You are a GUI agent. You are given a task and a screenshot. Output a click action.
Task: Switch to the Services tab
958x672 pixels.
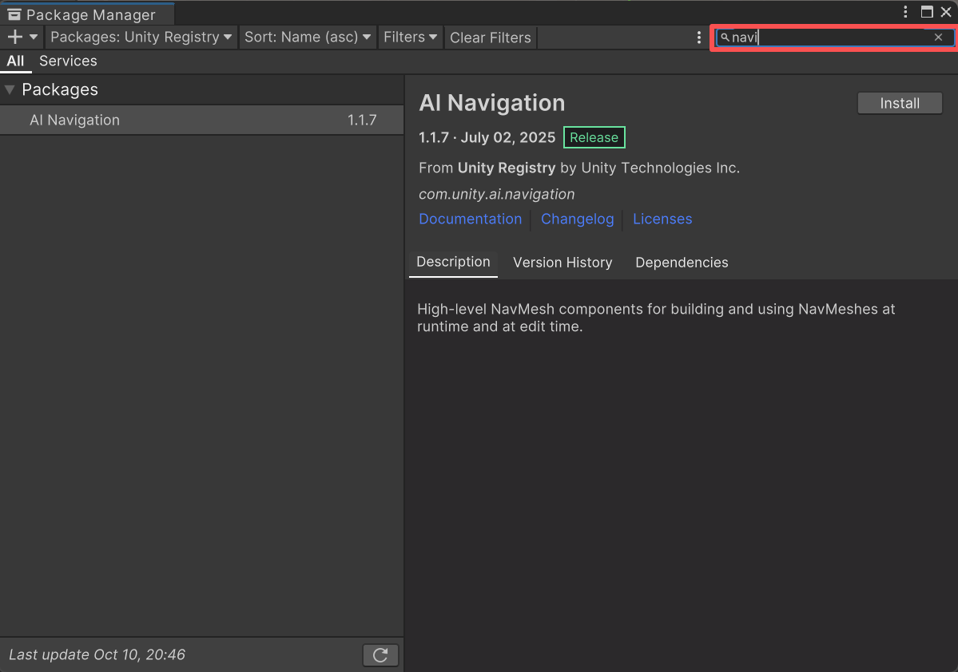click(x=69, y=61)
